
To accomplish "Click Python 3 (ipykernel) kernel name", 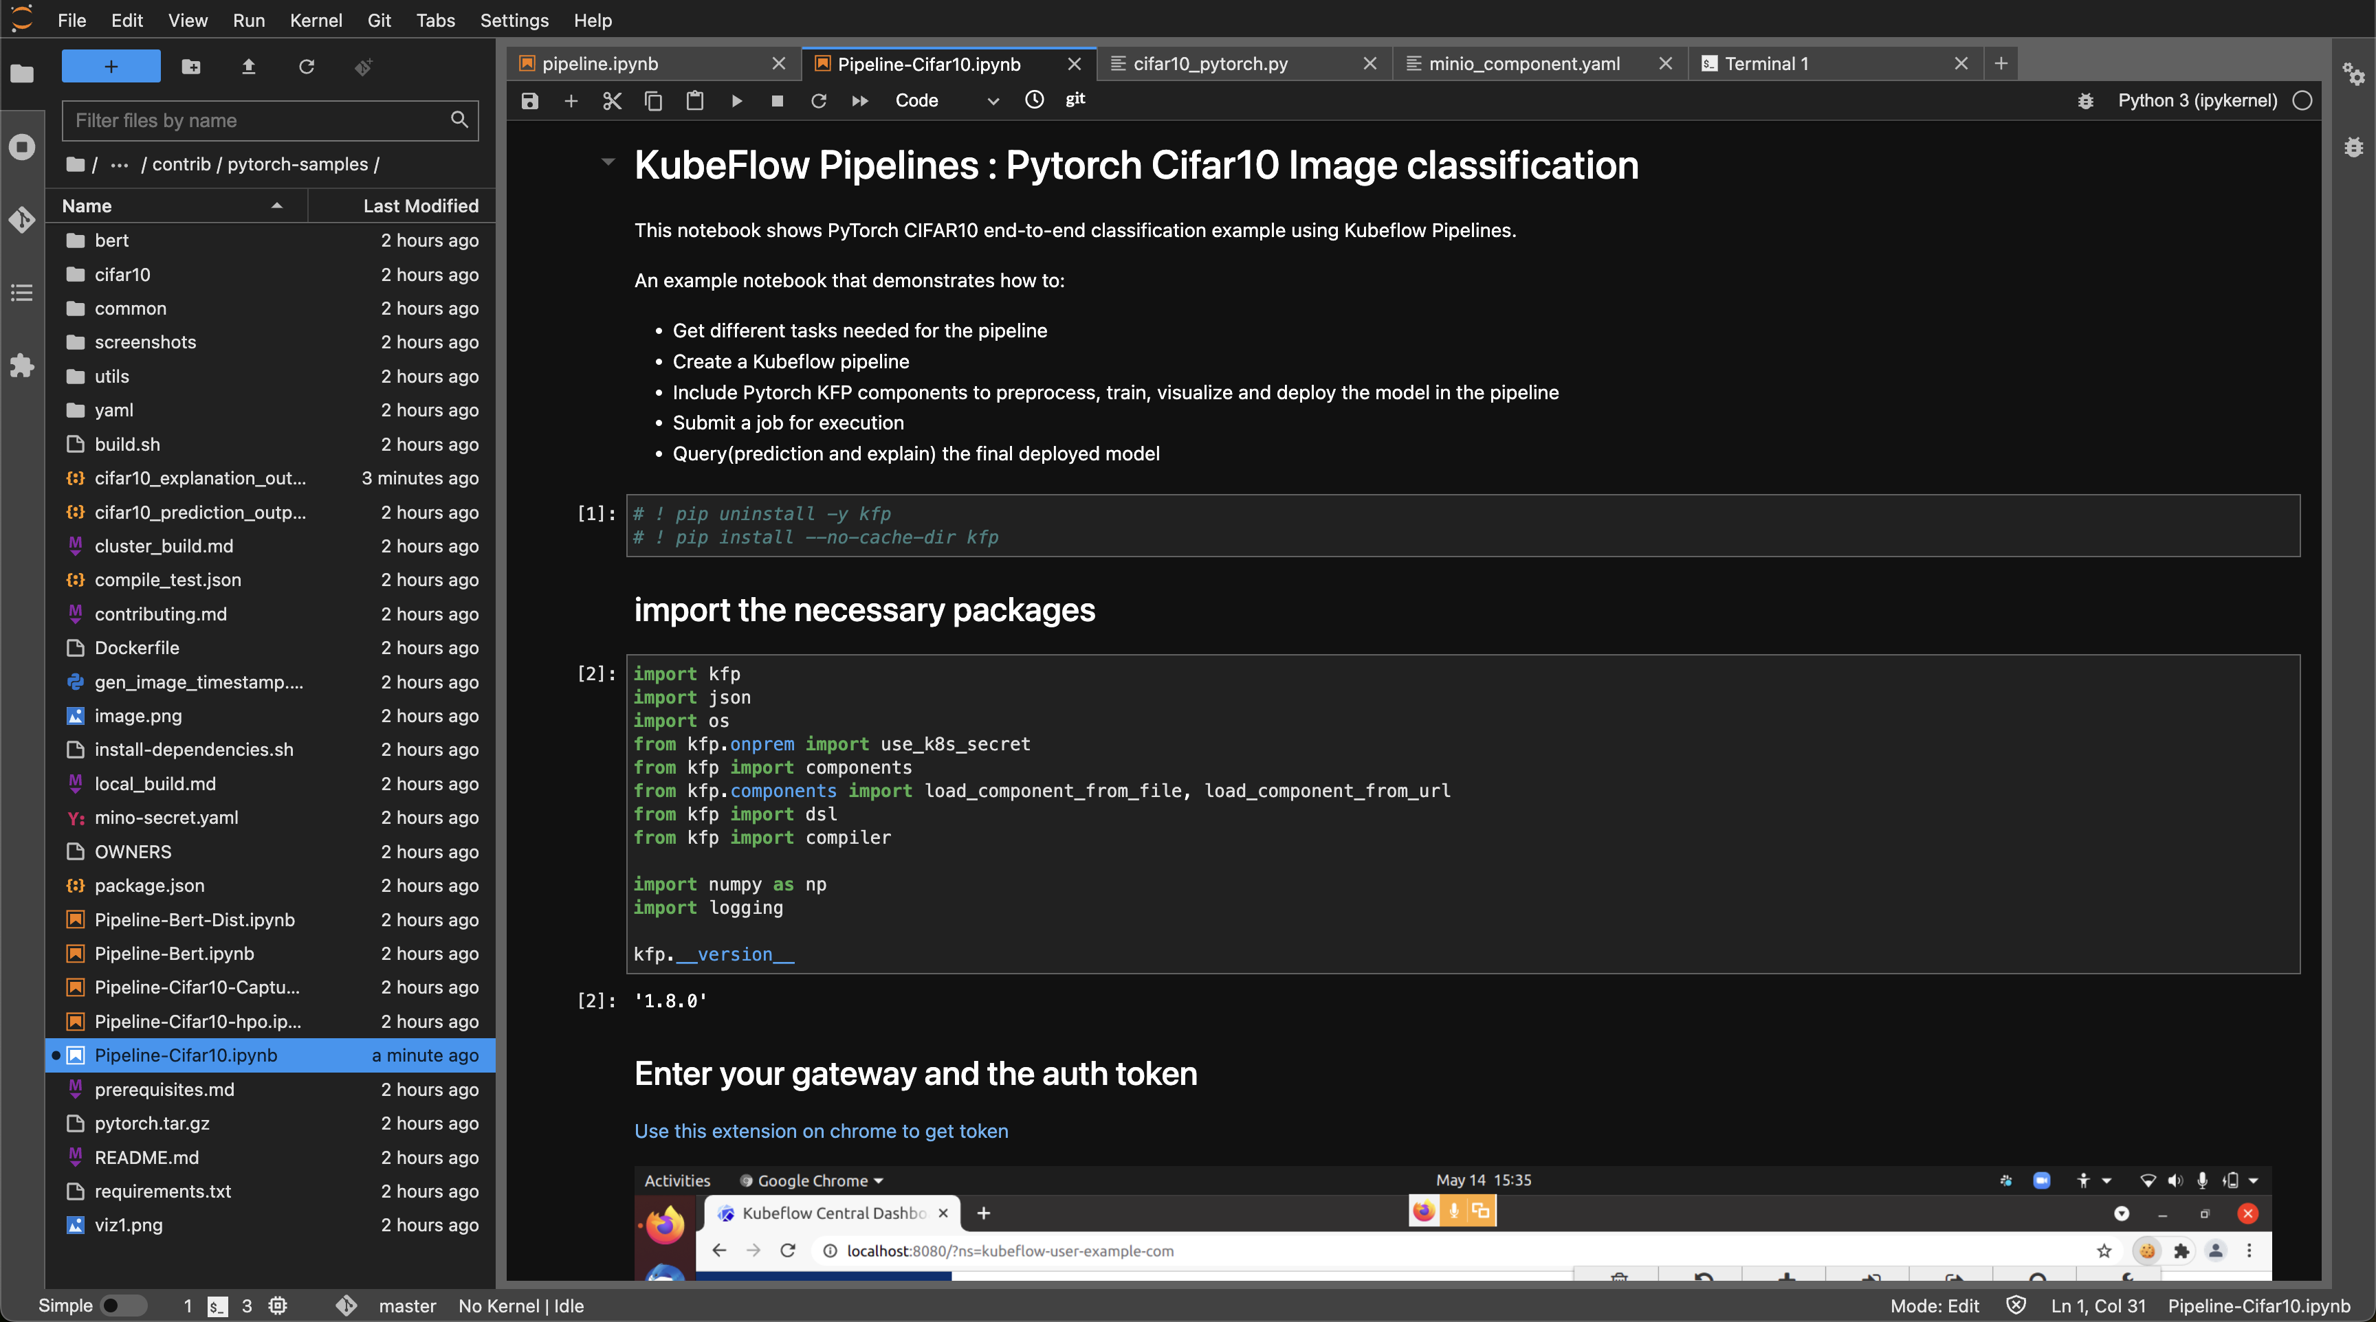I will click(x=2197, y=100).
